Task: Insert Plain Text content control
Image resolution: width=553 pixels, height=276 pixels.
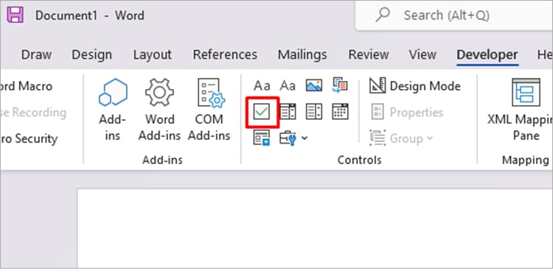Action: click(288, 85)
